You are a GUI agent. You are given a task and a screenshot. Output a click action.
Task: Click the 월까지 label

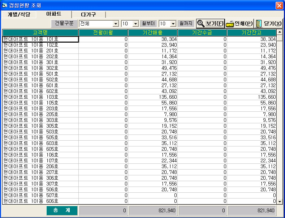186,23
